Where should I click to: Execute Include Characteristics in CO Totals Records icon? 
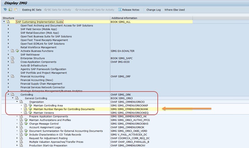[26, 134]
